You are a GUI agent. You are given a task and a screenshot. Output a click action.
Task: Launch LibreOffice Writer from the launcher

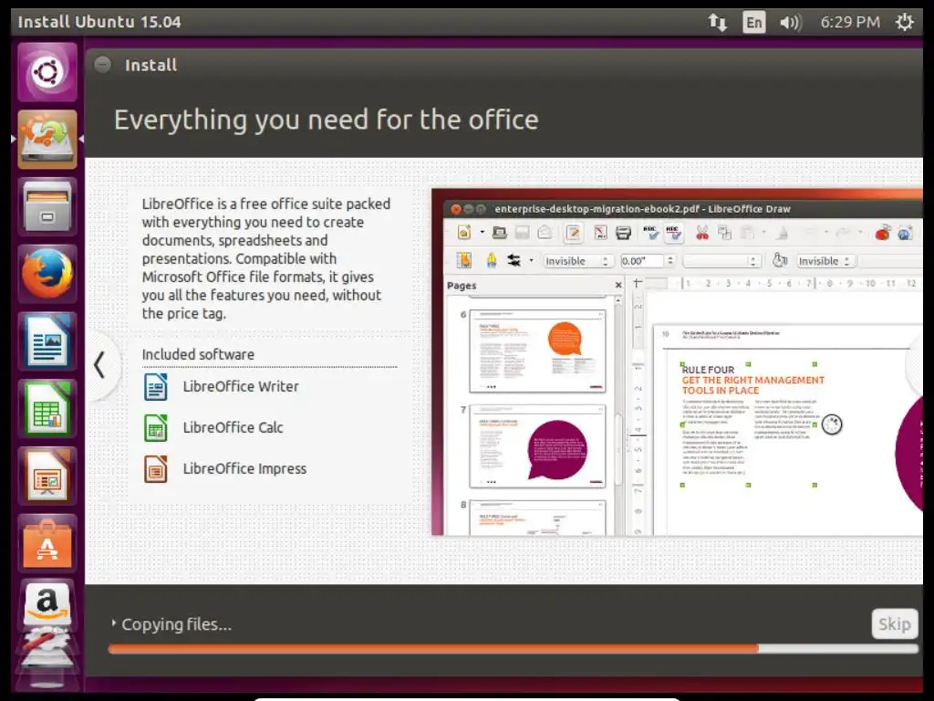pos(47,341)
